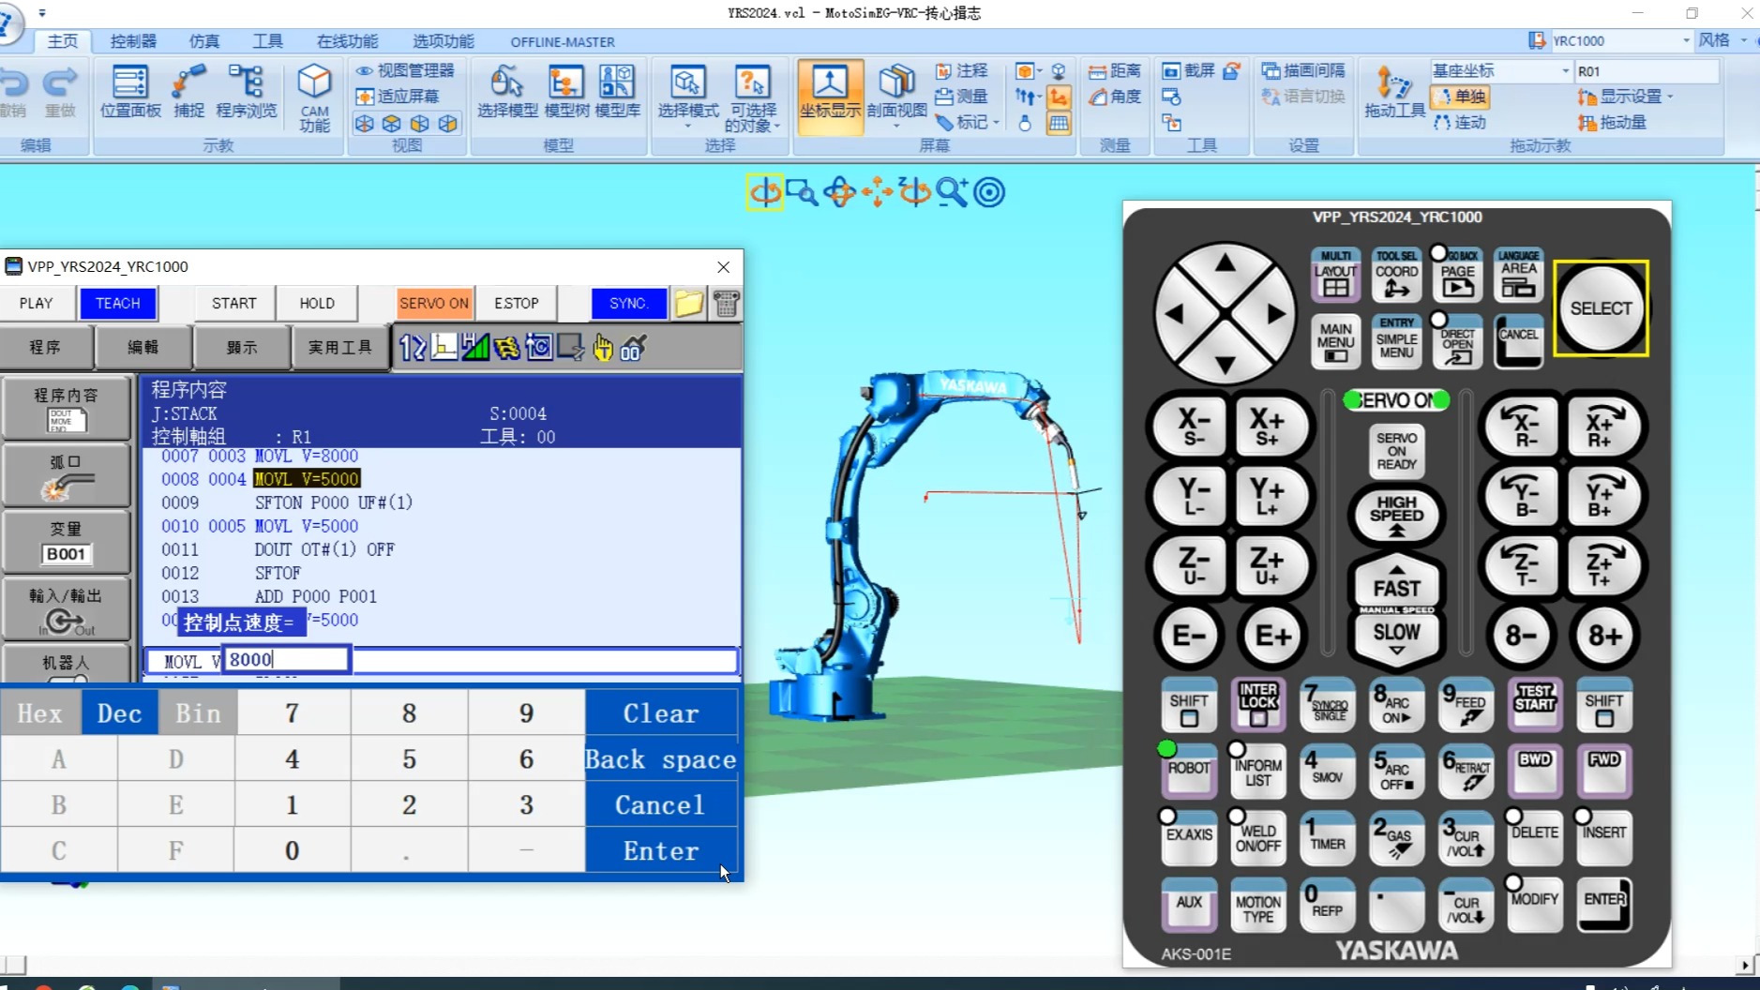Screen dimensions: 1760x990
Task: Click the speed value input field 8000
Action: point(287,660)
